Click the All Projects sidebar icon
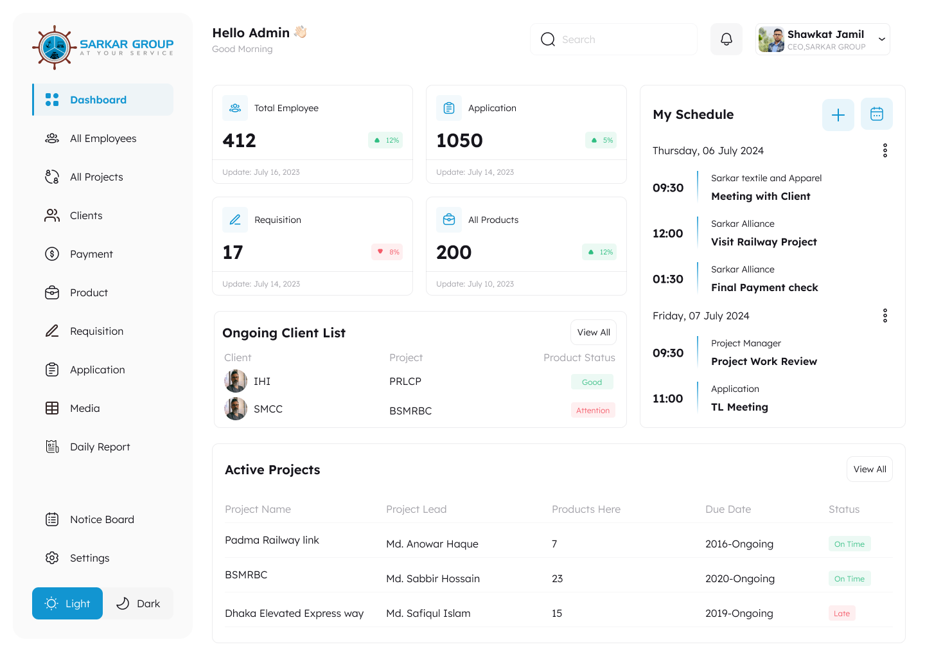 point(52,177)
